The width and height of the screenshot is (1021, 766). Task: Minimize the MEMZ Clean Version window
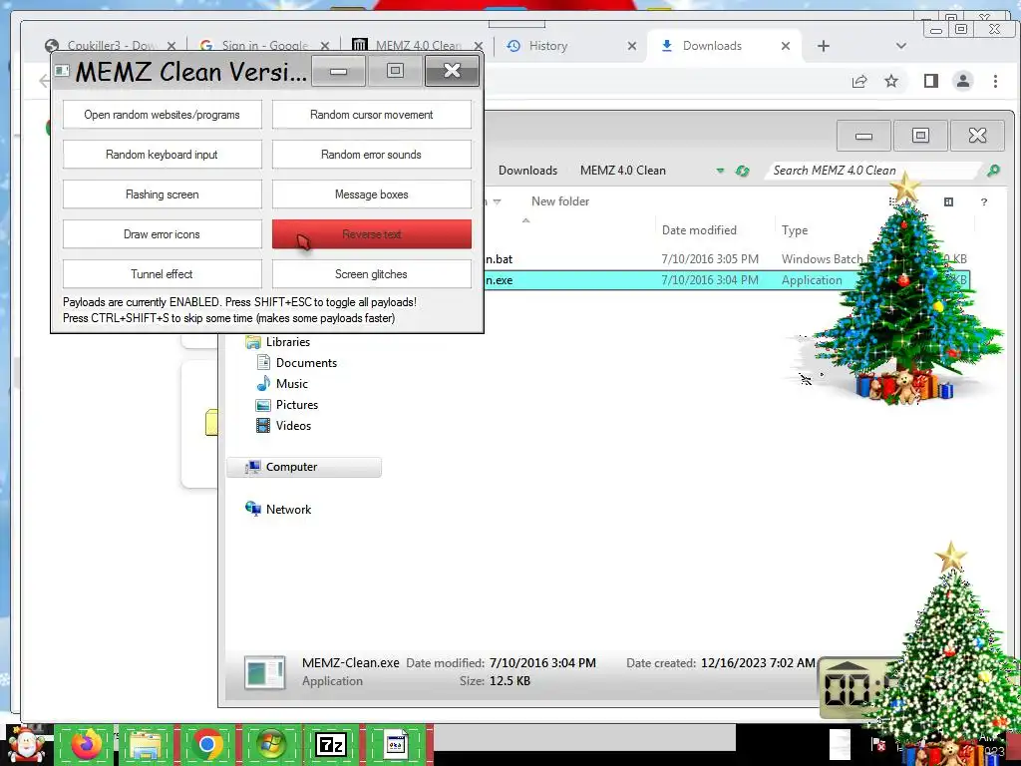(339, 71)
